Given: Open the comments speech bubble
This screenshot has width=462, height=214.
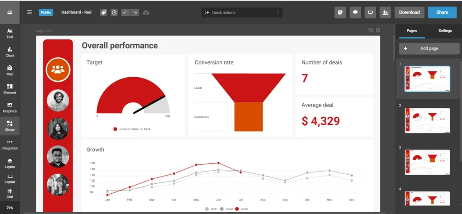Looking at the screenshot, I should (356, 12).
